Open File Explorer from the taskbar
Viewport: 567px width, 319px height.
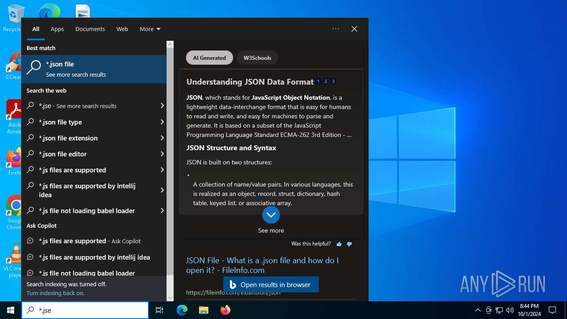click(x=203, y=310)
